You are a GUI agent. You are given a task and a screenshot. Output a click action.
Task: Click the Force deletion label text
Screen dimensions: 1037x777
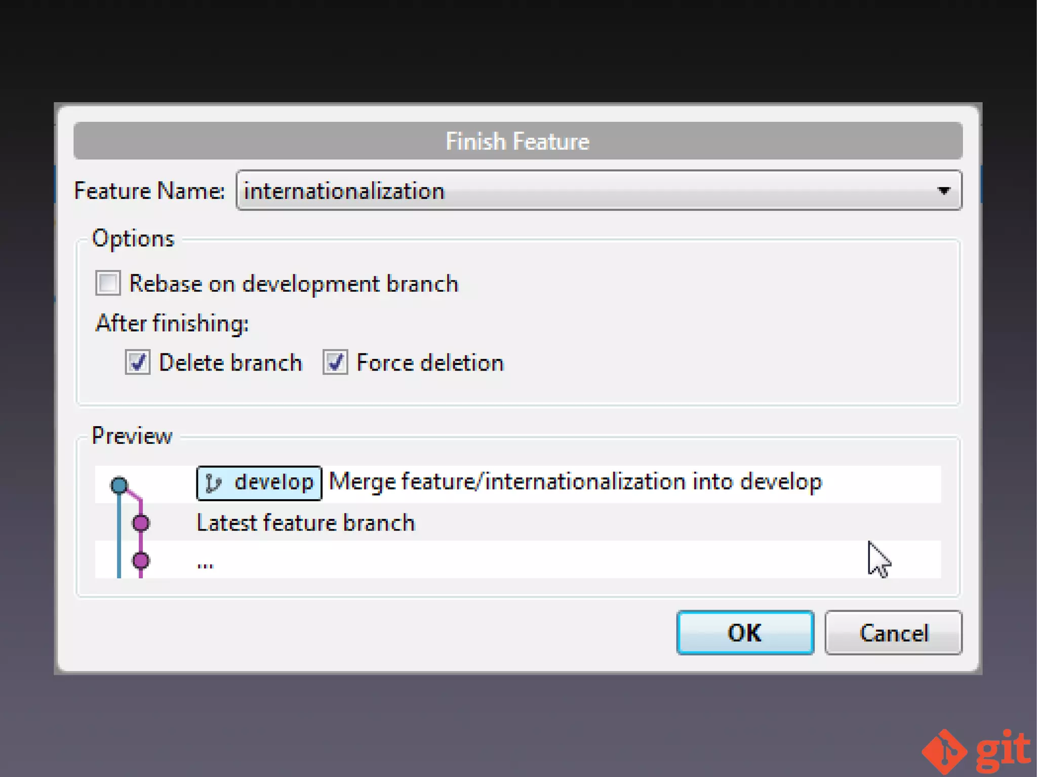pos(430,363)
